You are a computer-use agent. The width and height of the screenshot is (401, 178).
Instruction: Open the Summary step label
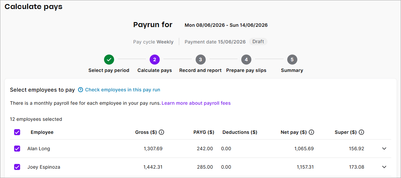coord(292,70)
